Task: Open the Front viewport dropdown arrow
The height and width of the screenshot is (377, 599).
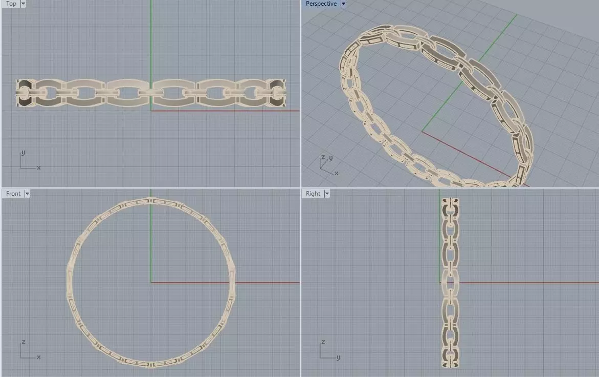Action: 27,194
